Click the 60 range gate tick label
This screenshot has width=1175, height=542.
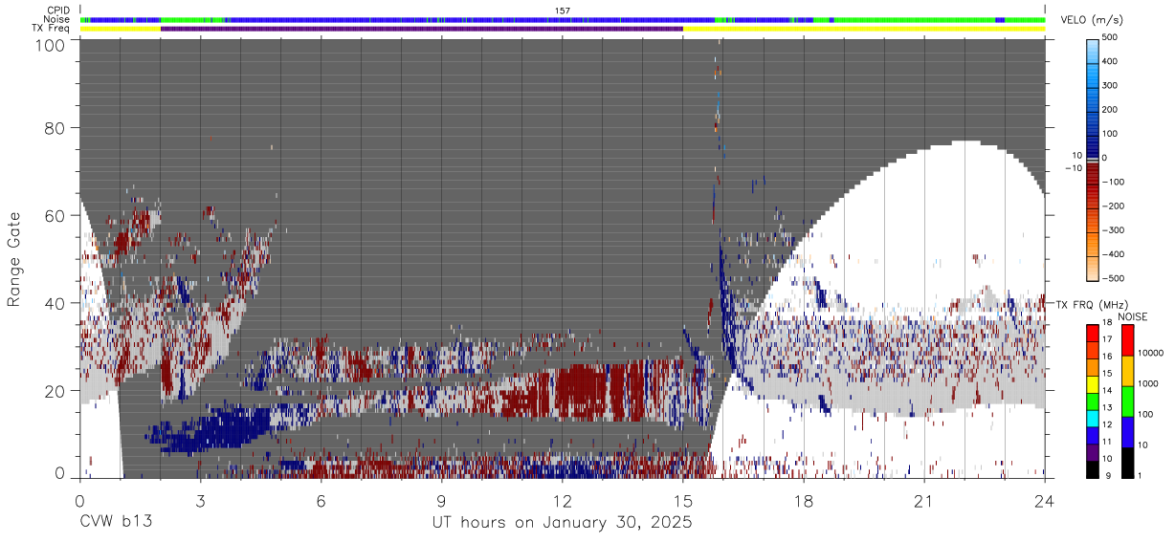[x=55, y=215]
